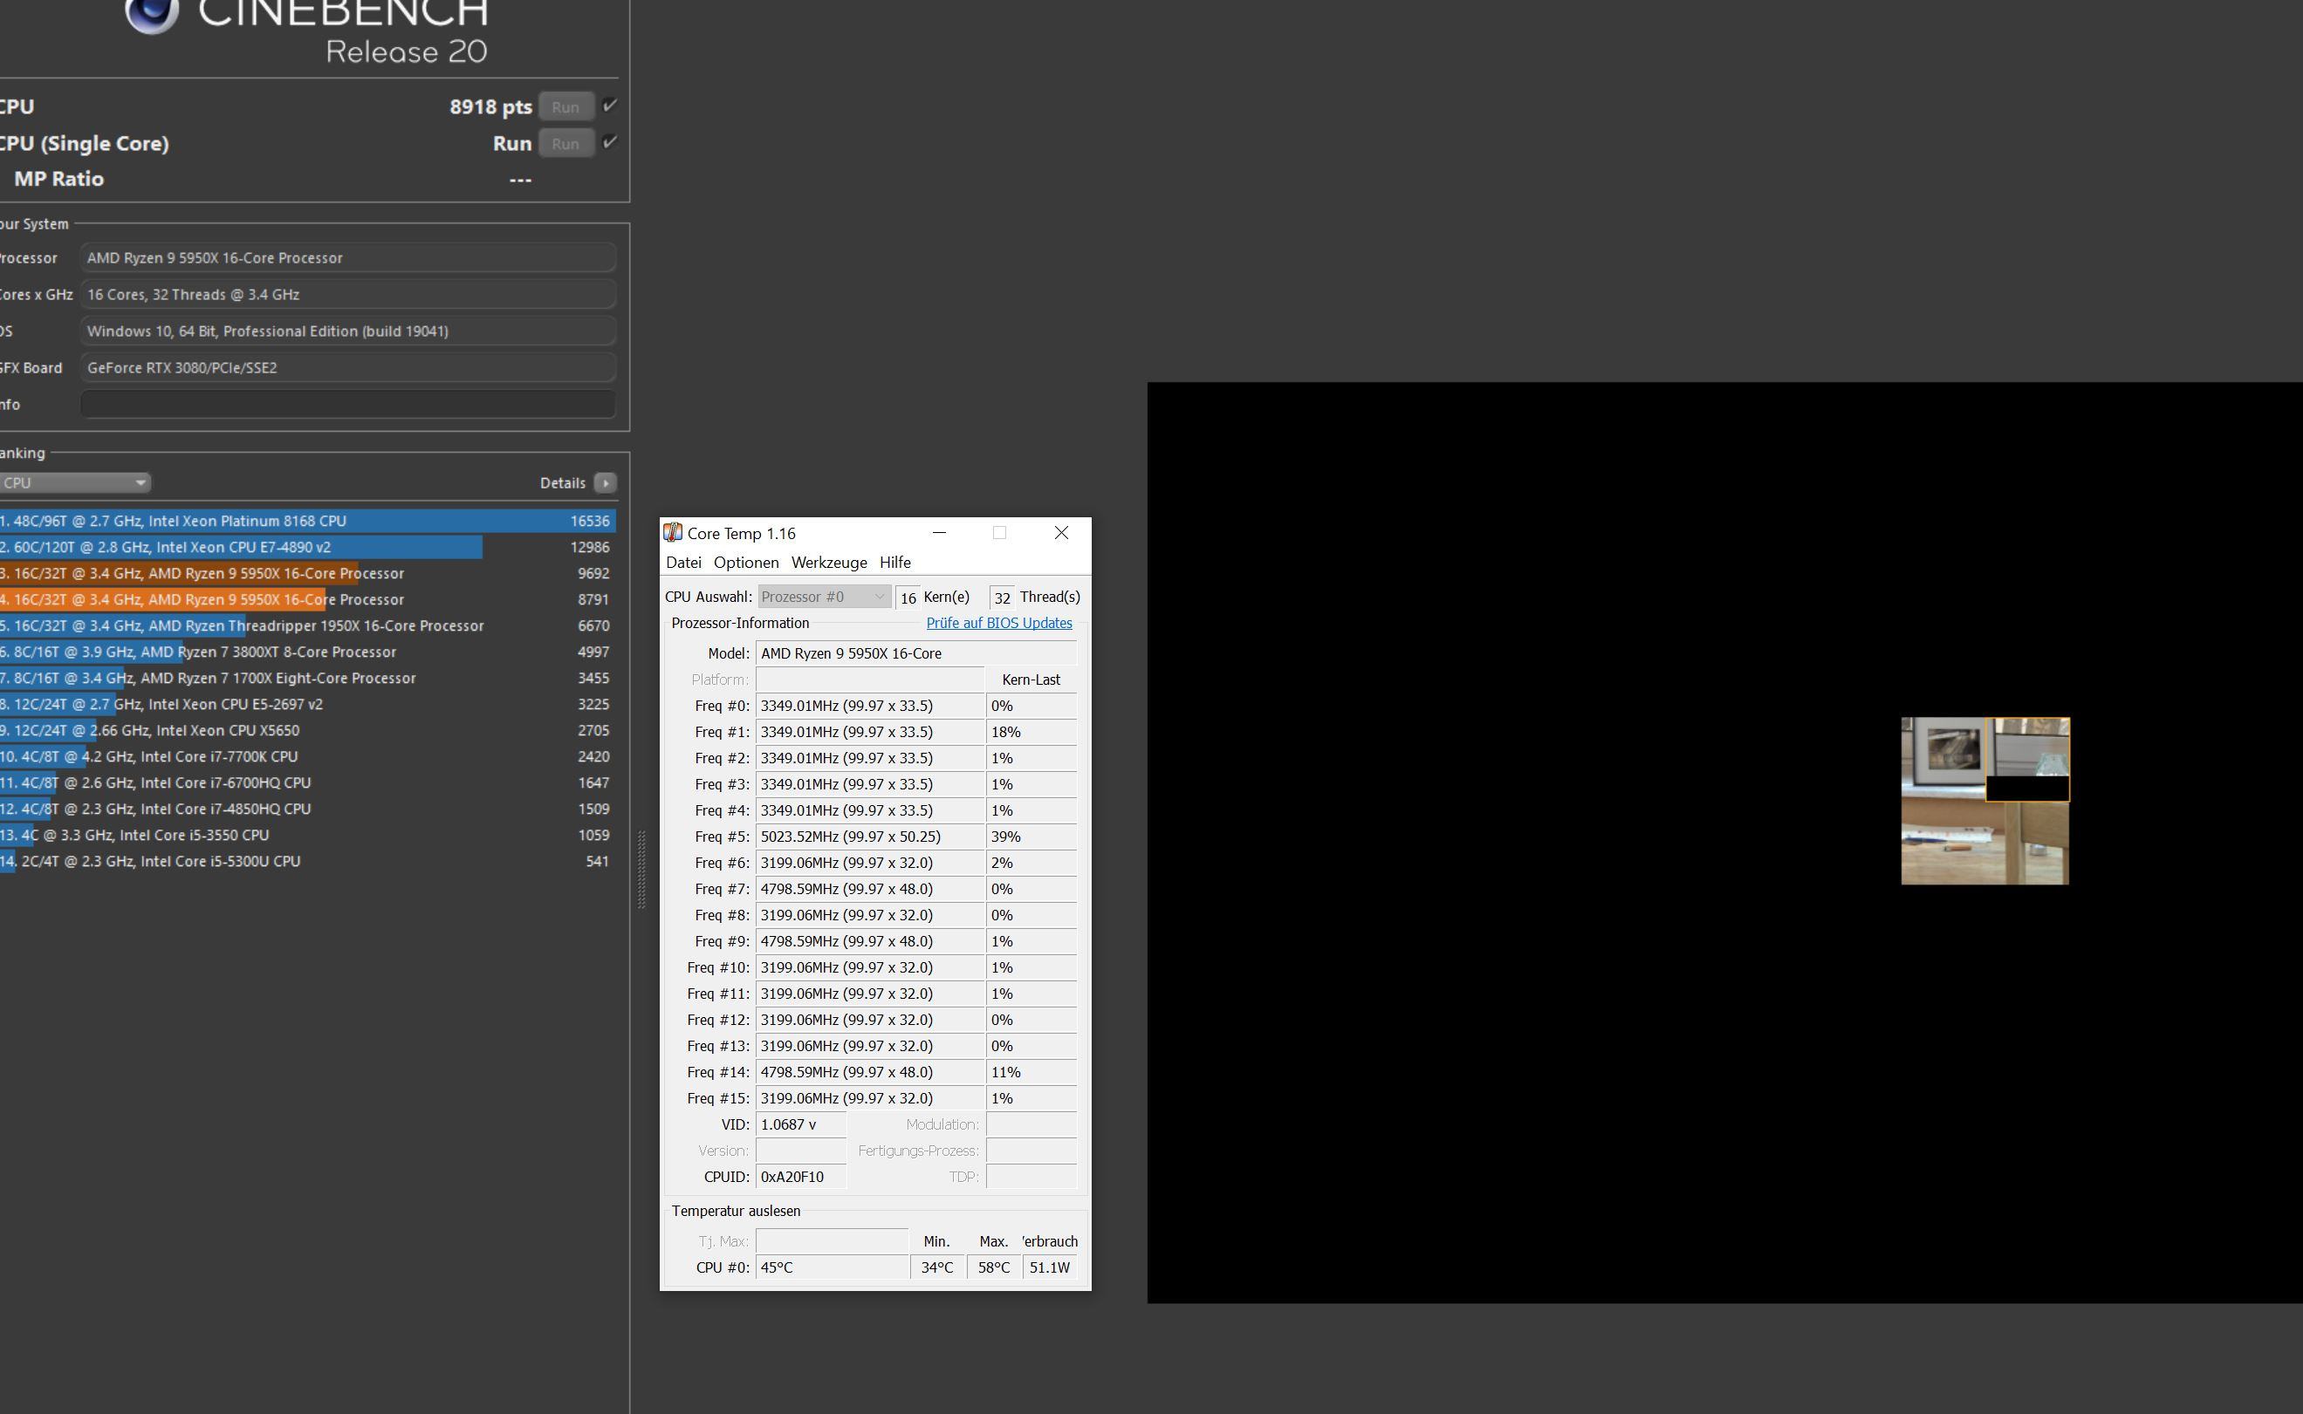
Task: Click the Freq #5 value 5023.52MHz
Action: pyautogui.click(x=870, y=836)
